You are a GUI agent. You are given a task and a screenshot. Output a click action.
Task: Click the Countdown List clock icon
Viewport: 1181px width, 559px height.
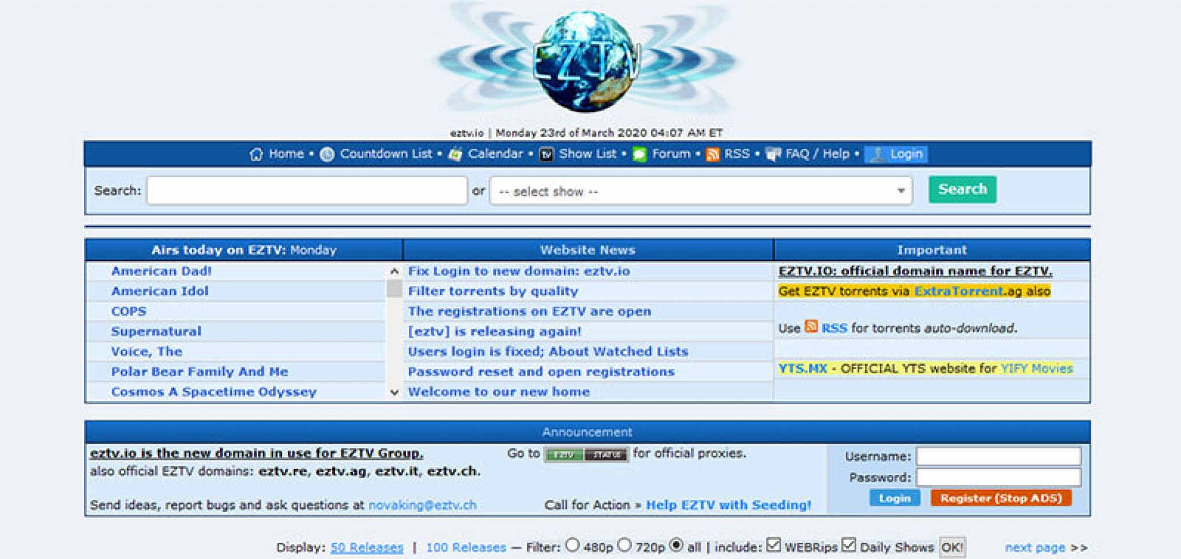coord(327,154)
